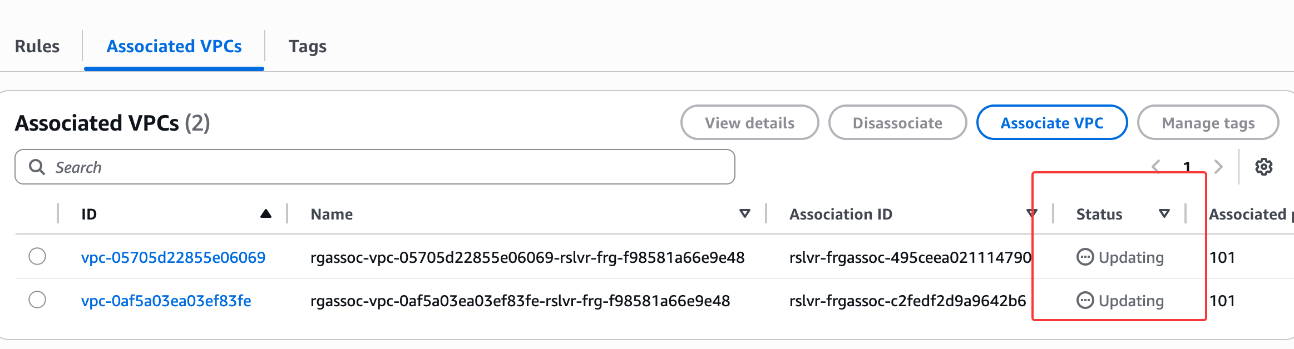Click the Manage tags button
Image resolution: width=1294 pixels, height=349 pixels.
(1208, 123)
